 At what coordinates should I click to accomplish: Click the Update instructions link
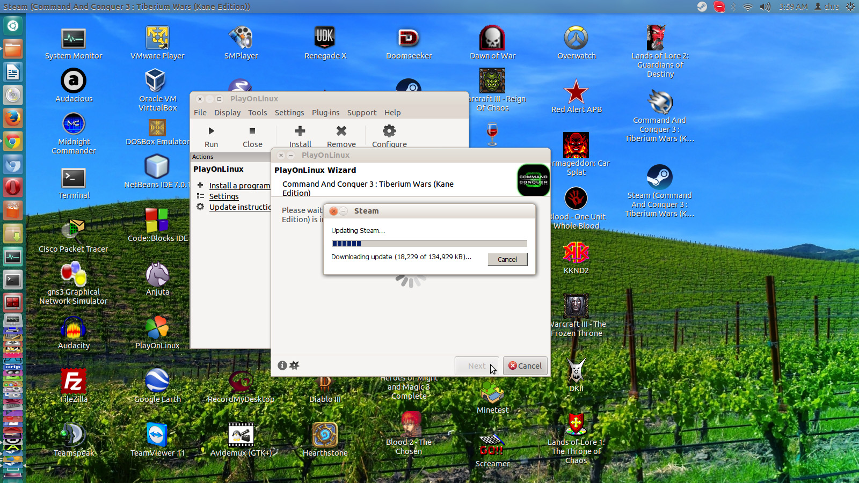point(240,207)
